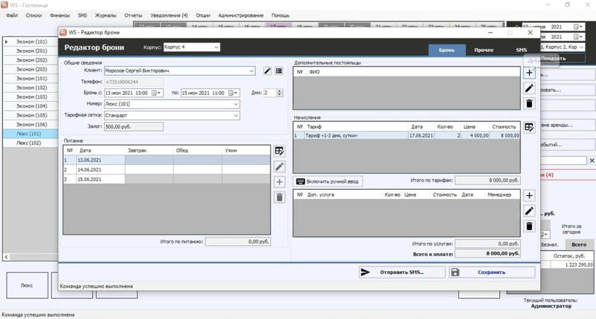Edit client with pencil icon beside Клиент field

268,70
